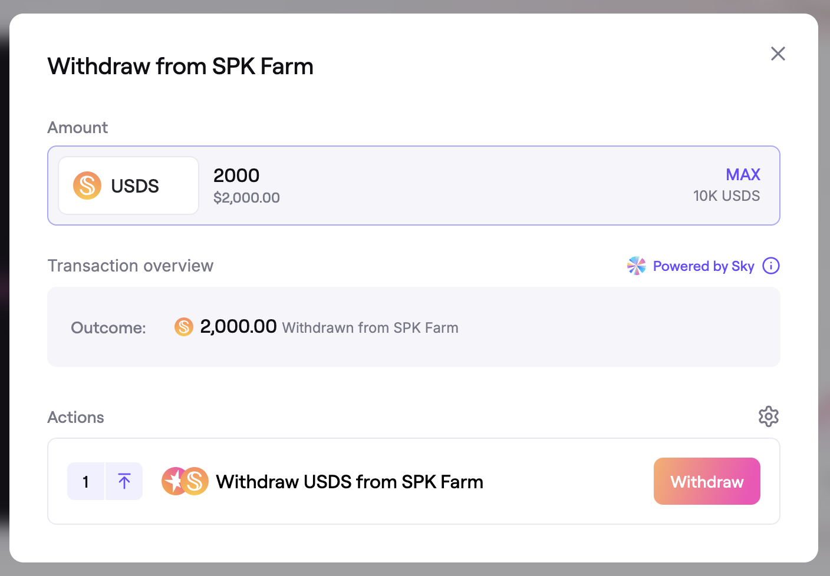Click the upward withdraw arrow icon
Viewport: 830px width, 576px height.
124,482
